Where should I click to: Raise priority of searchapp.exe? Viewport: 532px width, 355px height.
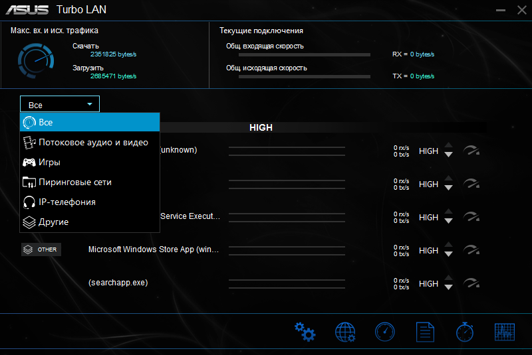448,278
